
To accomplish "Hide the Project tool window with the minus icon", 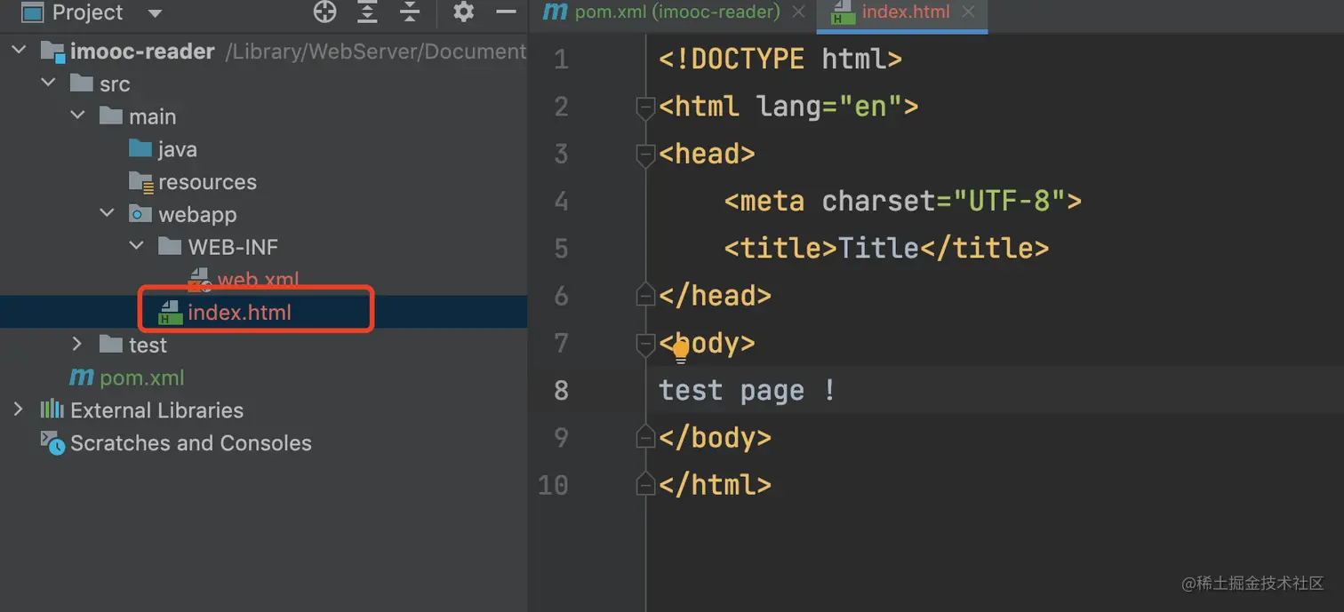I will point(506,12).
